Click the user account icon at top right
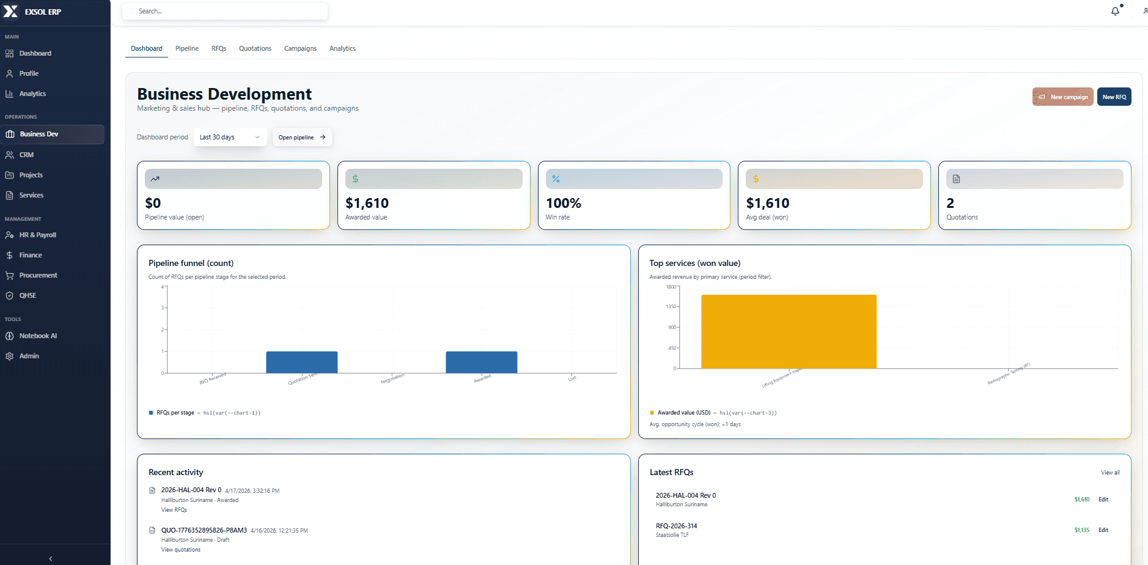 pyautogui.click(x=1145, y=11)
